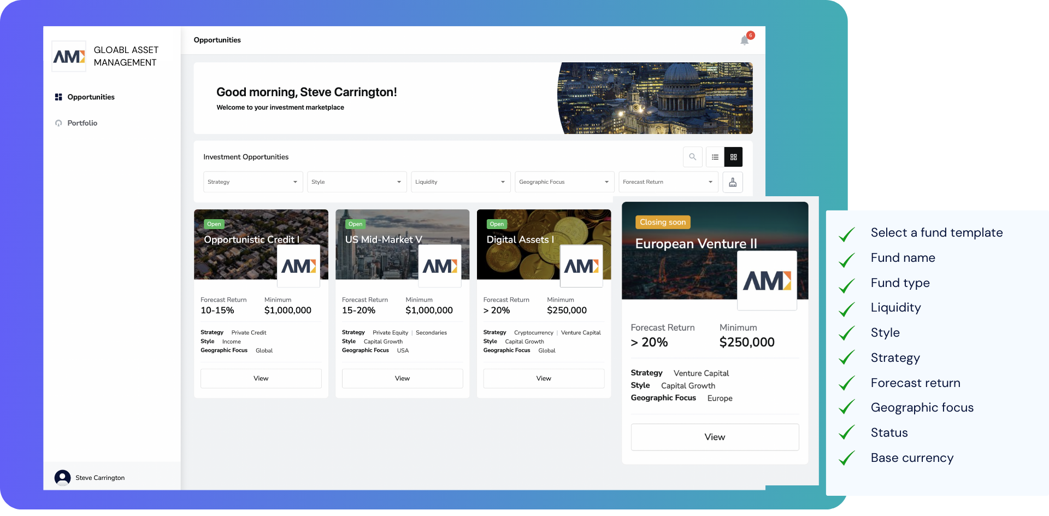
Task: Click Steve Carrington user name
Action: tap(100, 478)
